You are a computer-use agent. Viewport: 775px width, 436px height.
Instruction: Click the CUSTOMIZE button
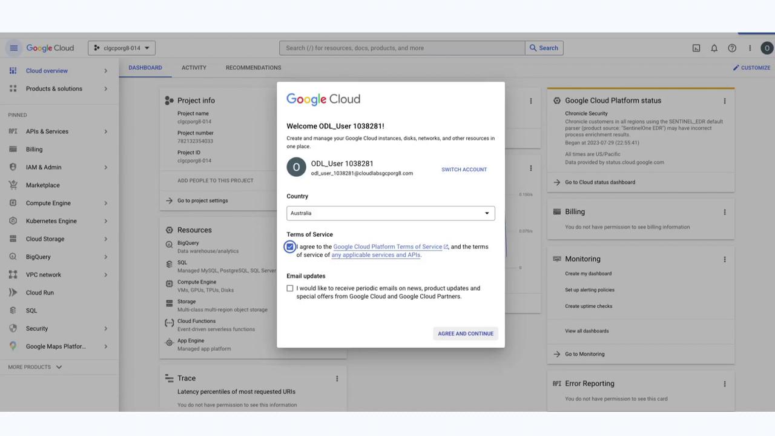point(751,68)
